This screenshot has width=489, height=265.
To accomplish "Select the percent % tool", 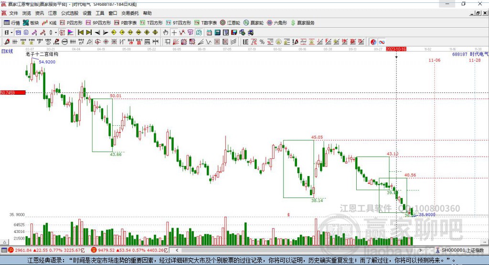I will (x=262, y=42).
